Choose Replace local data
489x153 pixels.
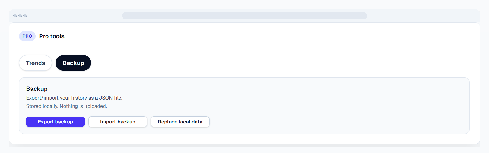pos(180,122)
